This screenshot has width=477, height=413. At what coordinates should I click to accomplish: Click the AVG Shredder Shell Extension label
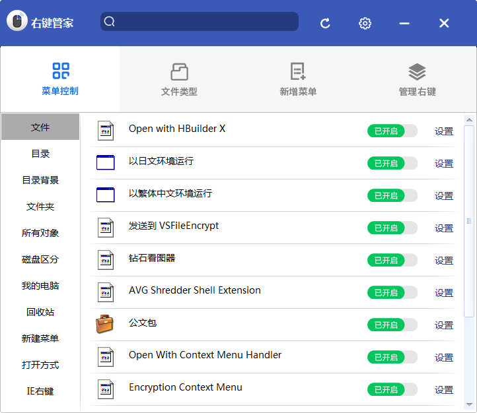tap(195, 290)
